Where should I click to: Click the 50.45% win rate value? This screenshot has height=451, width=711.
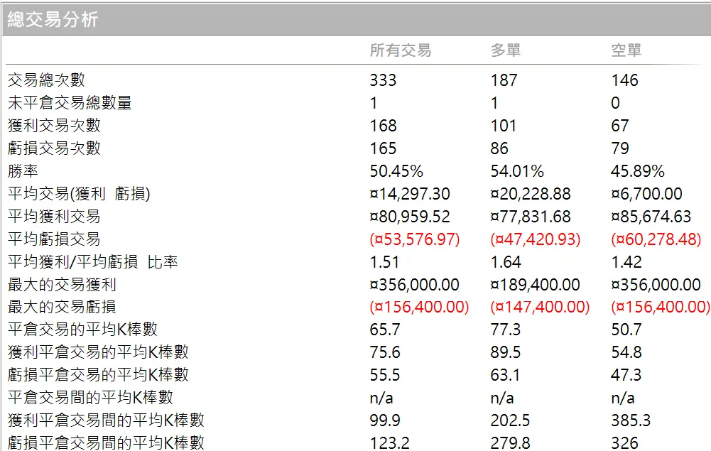(395, 170)
